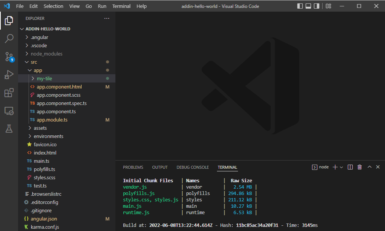Open terminal launch profile dropdown arrow
This screenshot has width=385, height=231.
point(341,167)
